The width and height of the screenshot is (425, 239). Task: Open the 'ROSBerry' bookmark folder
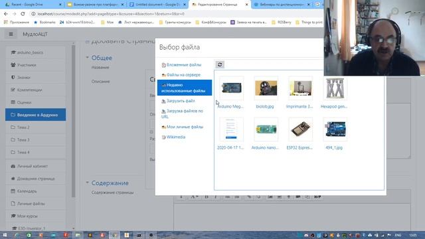282,22
